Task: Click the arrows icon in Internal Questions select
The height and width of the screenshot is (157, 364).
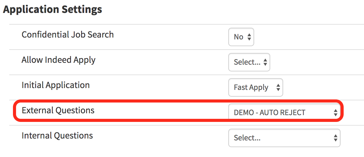Action: coord(335,138)
